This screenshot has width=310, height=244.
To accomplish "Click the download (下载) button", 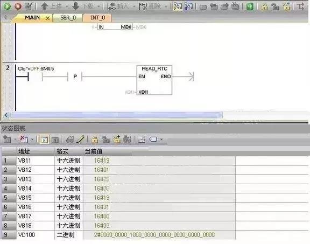I will click(x=82, y=6).
